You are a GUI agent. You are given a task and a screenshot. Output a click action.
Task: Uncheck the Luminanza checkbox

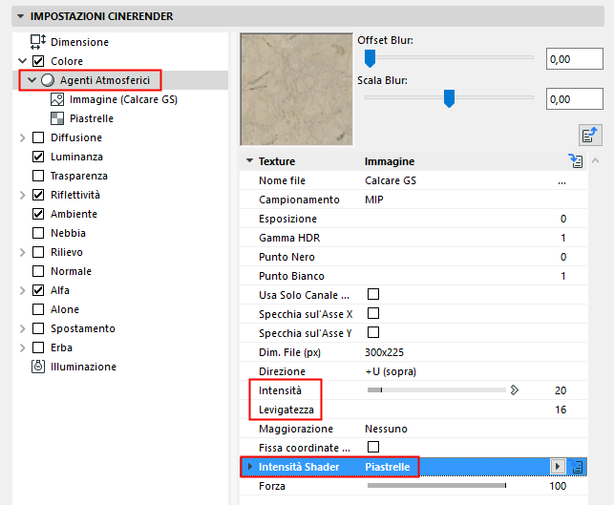[x=38, y=157]
